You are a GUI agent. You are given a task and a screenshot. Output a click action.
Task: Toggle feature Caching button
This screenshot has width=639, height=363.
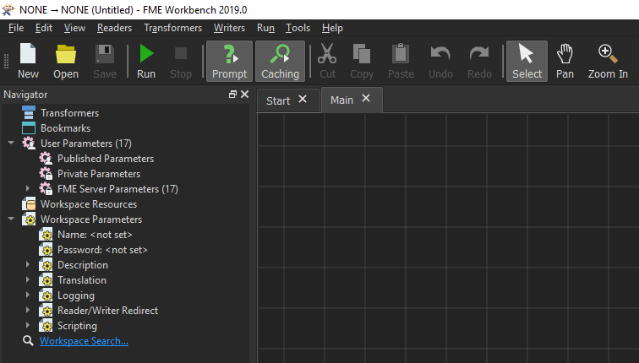point(280,61)
